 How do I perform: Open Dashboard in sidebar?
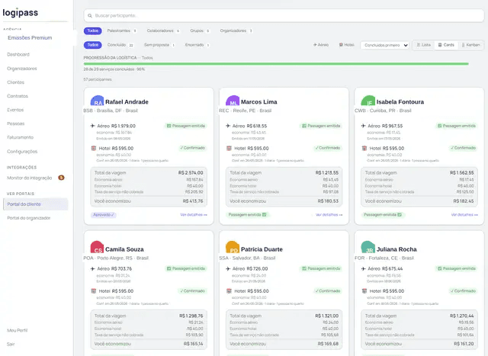[18, 54]
